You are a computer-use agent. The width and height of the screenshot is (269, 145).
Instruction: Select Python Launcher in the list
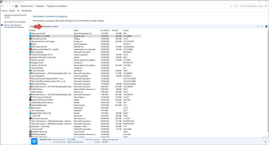point(84,60)
